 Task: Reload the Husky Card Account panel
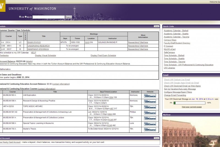(156, 138)
